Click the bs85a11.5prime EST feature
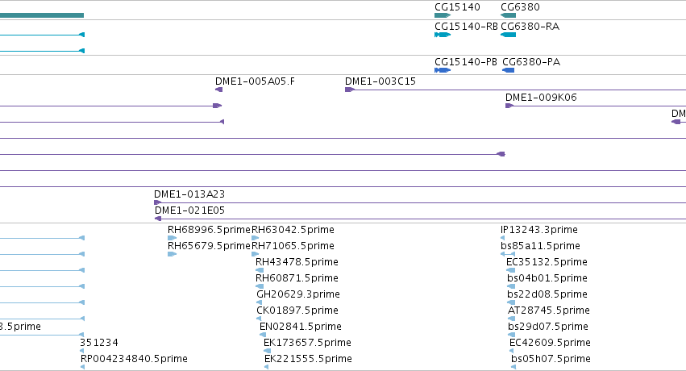The width and height of the screenshot is (686, 371). point(508,254)
